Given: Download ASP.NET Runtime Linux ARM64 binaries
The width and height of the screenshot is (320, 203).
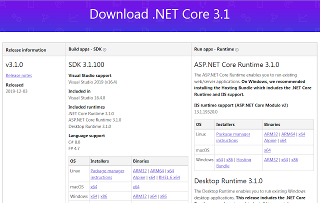Looking at the screenshot, I should [x=288, y=134].
